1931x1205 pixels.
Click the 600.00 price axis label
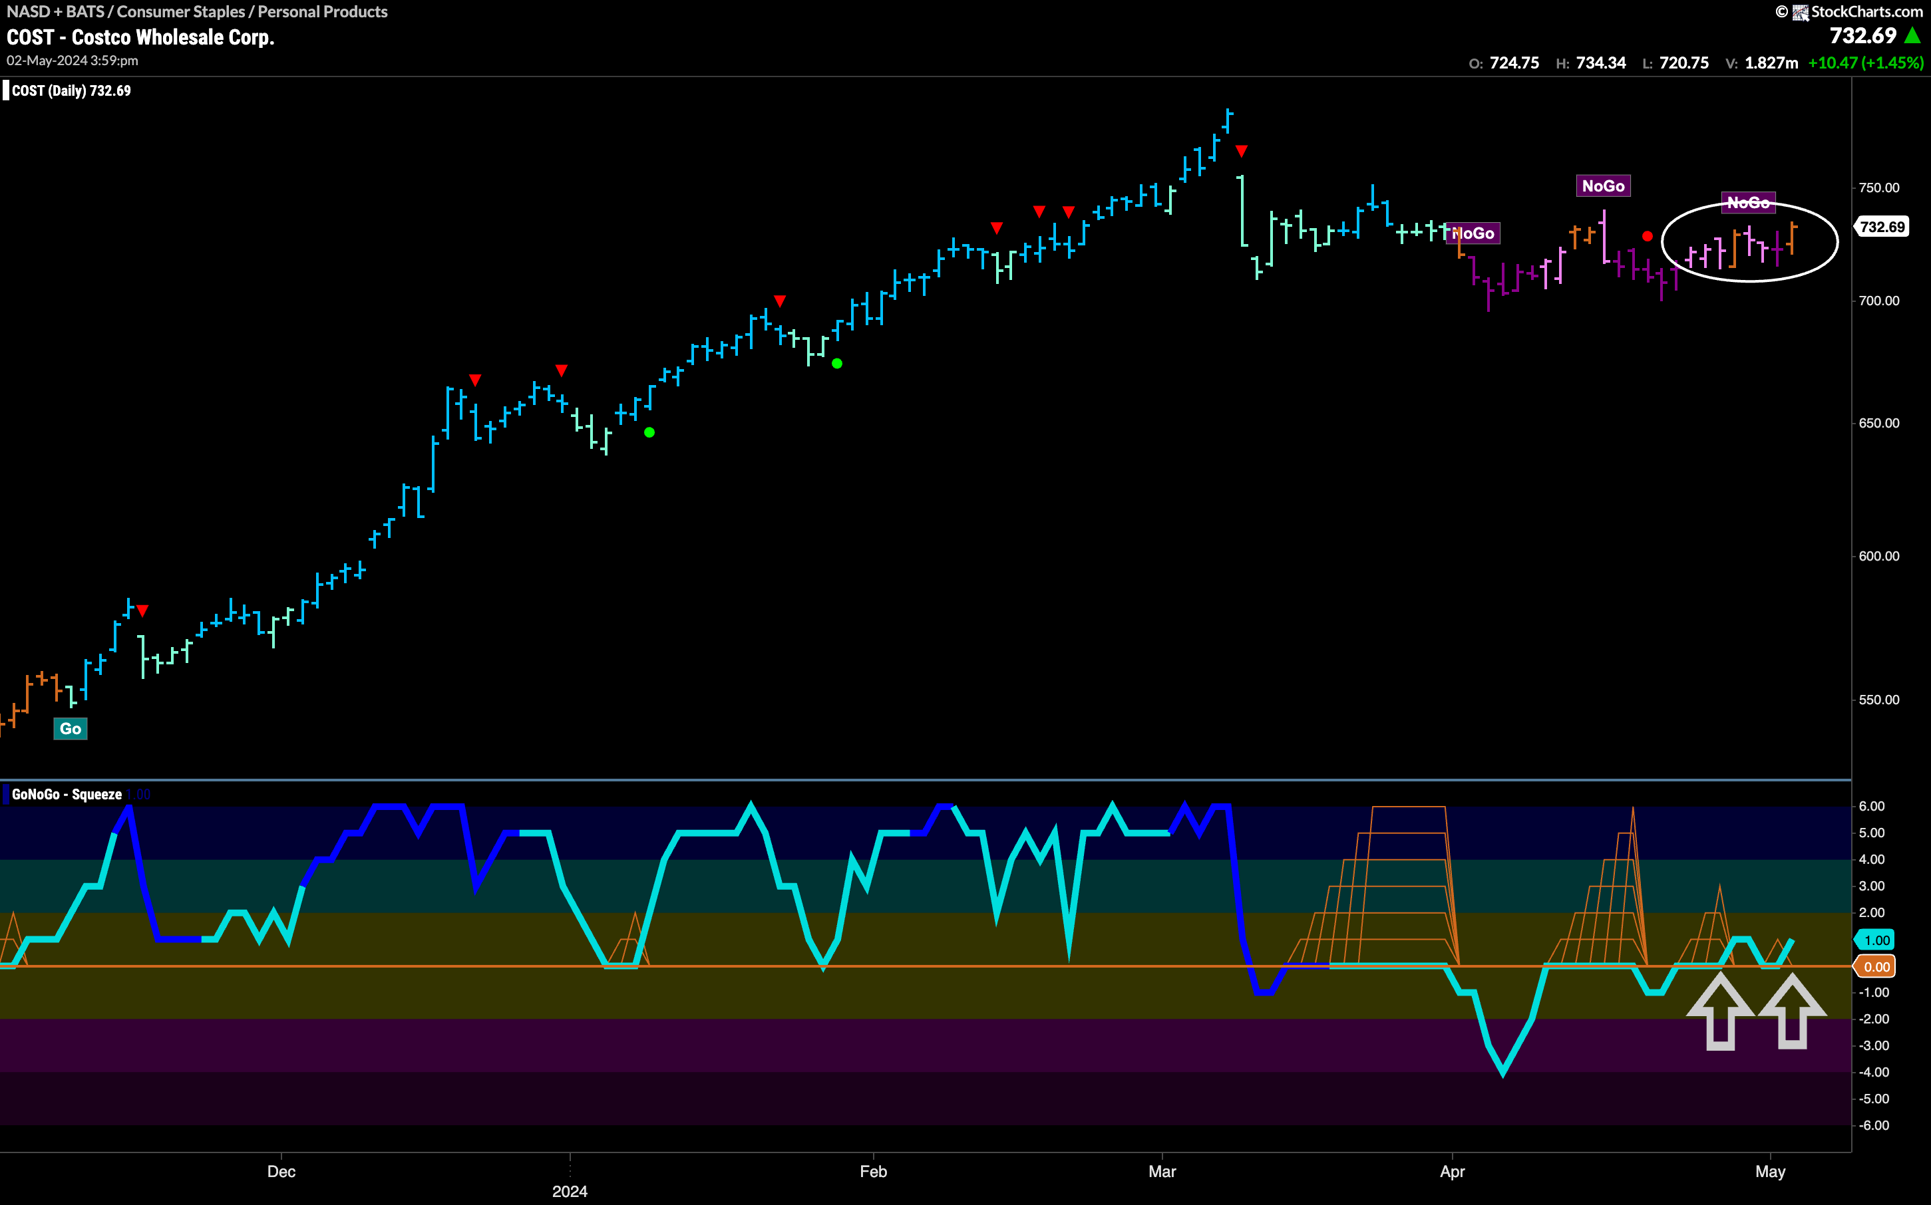tap(1878, 555)
